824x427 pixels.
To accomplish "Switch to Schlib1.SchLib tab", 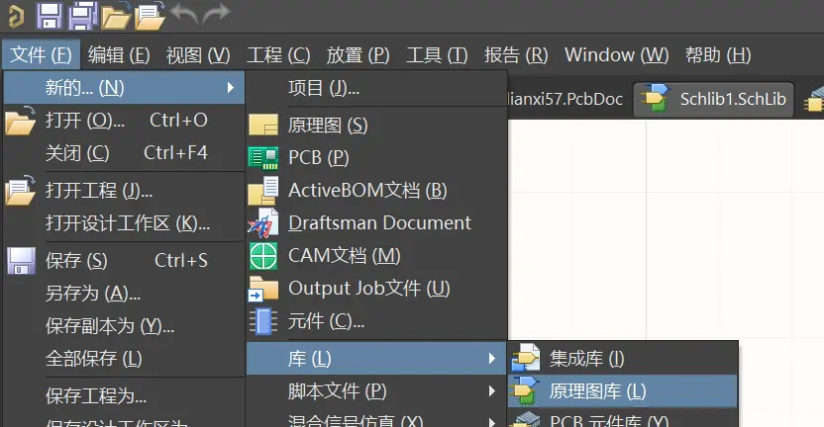I will (x=714, y=99).
